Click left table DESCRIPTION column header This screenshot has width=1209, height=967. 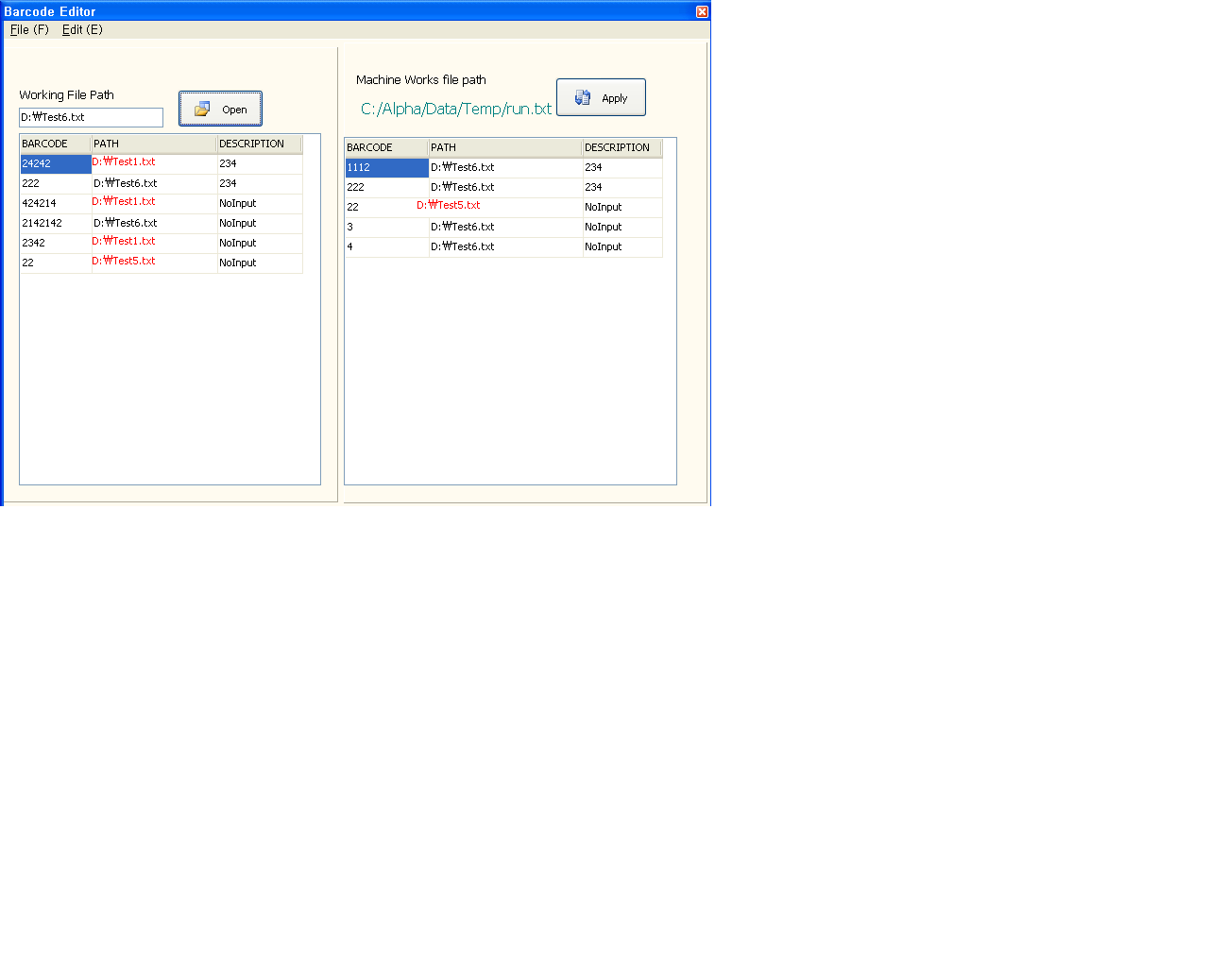(x=259, y=144)
